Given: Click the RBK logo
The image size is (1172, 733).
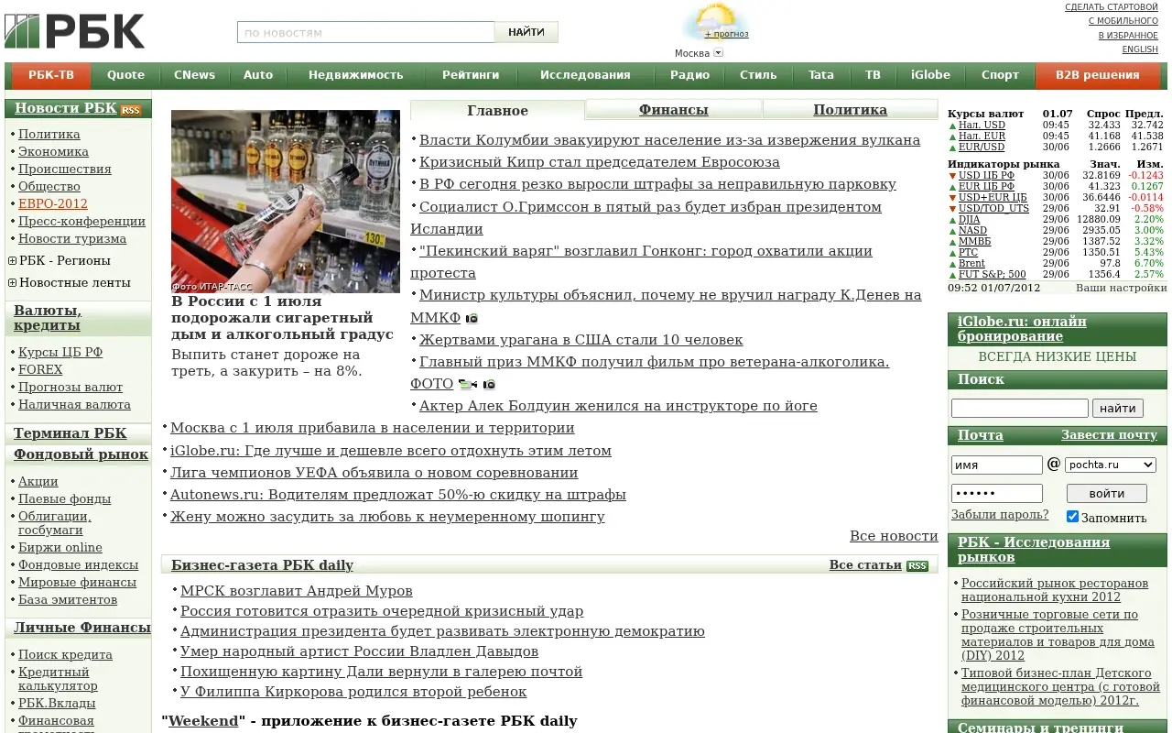Looking at the screenshot, I should pyautogui.click(x=74, y=31).
